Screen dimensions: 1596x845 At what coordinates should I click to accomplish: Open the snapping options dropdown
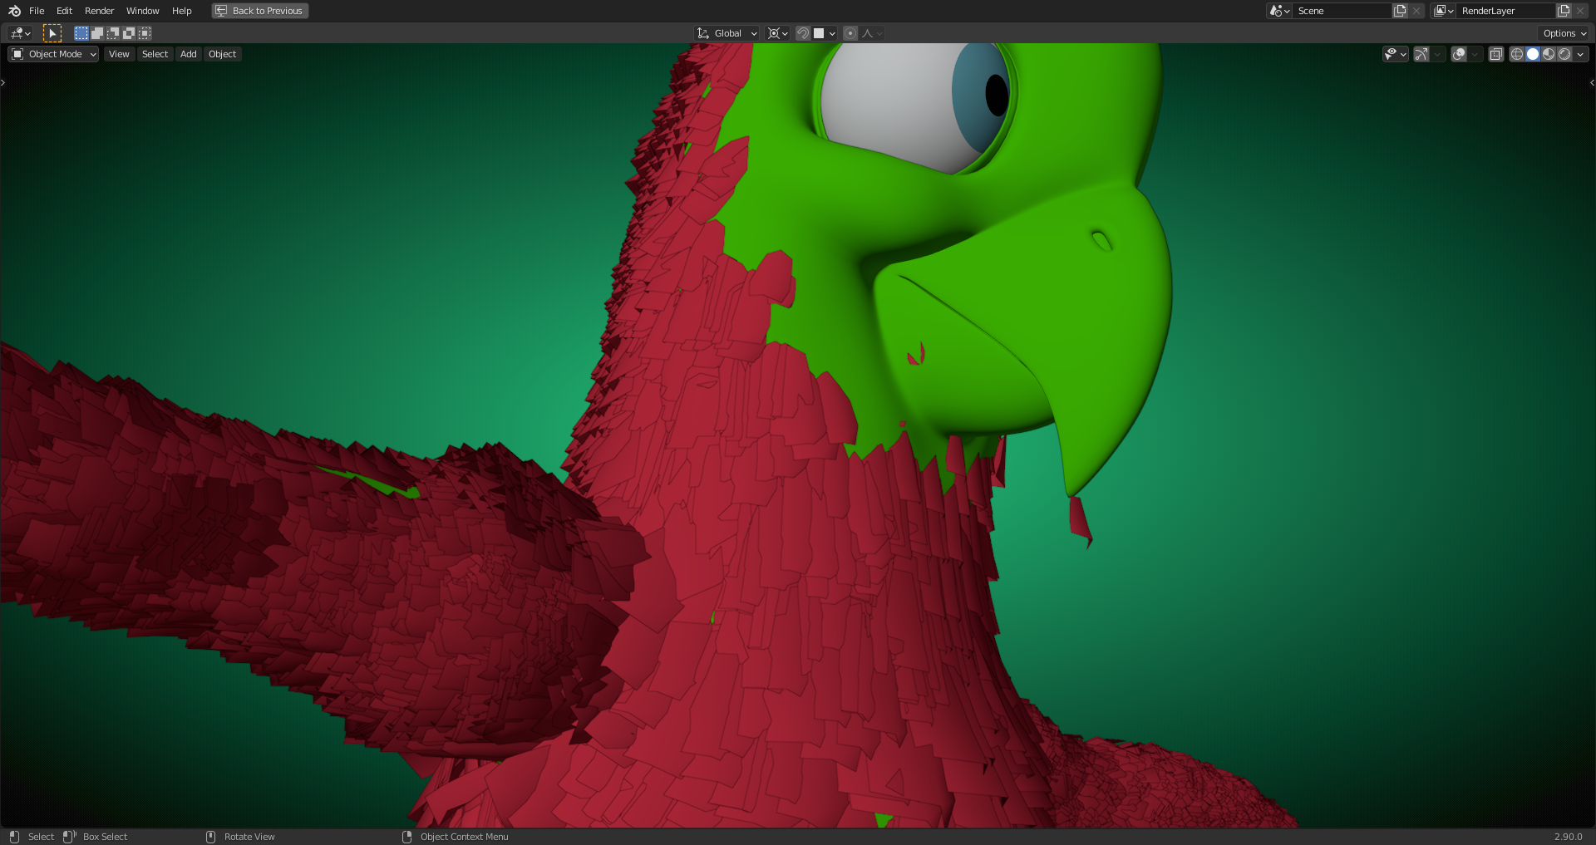click(825, 33)
